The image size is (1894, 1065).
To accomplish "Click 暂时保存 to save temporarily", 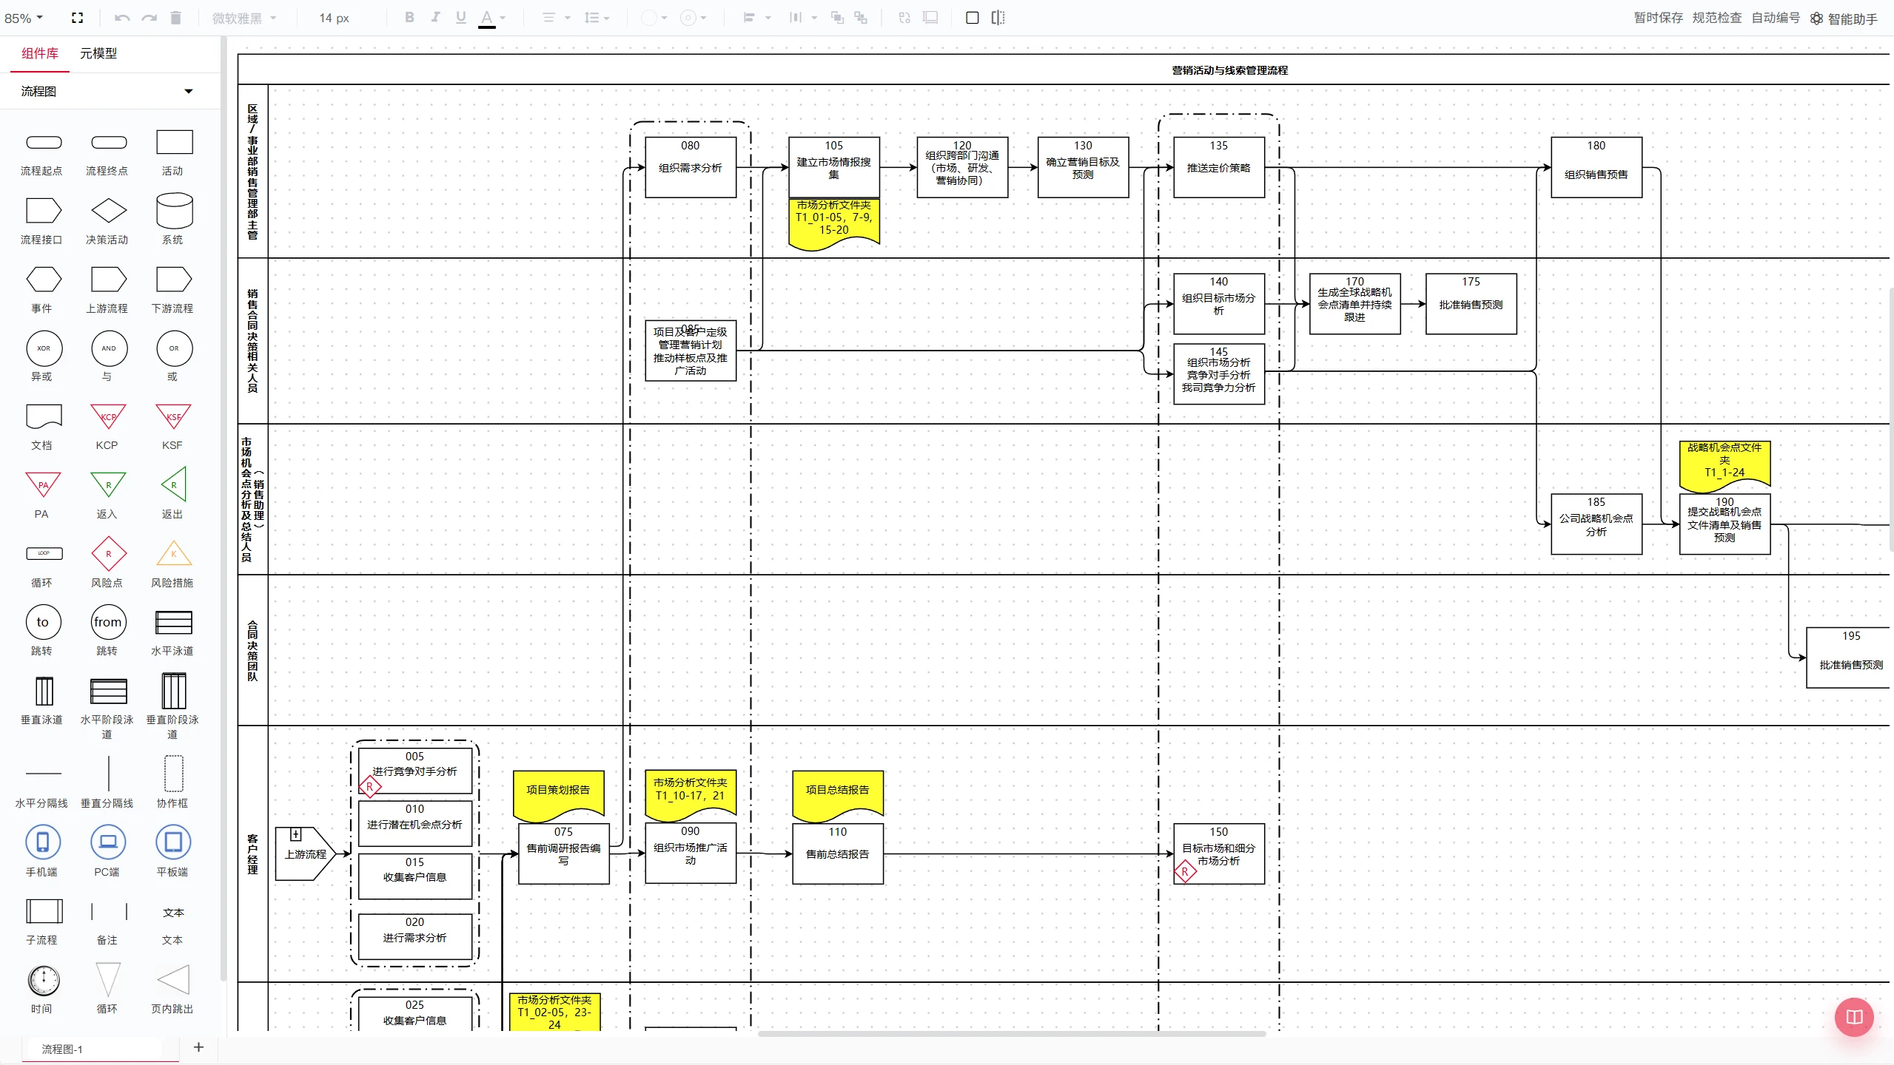I will pyautogui.click(x=1658, y=18).
